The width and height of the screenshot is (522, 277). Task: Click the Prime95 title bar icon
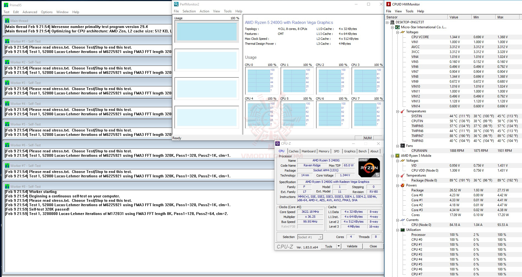tap(6, 5)
